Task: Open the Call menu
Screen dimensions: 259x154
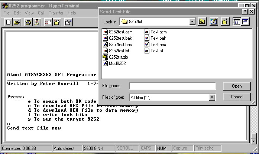Action: pyautogui.click(x=41, y=13)
